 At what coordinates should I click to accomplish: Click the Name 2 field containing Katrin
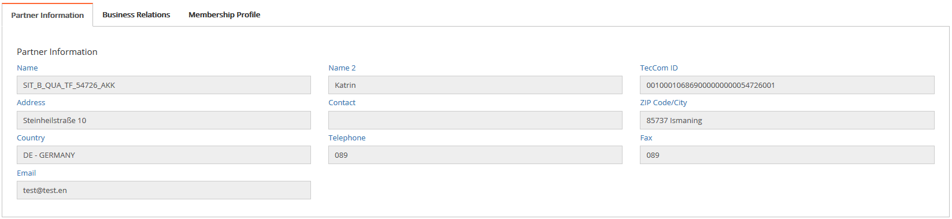point(475,85)
